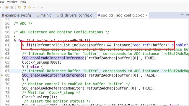This screenshot has width=189, height=106.
Task: Click SOC_enableAdcInternalReference on line 68
Action: [53, 75]
